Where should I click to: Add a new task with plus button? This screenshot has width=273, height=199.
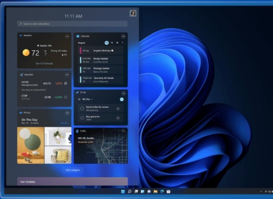122,99
